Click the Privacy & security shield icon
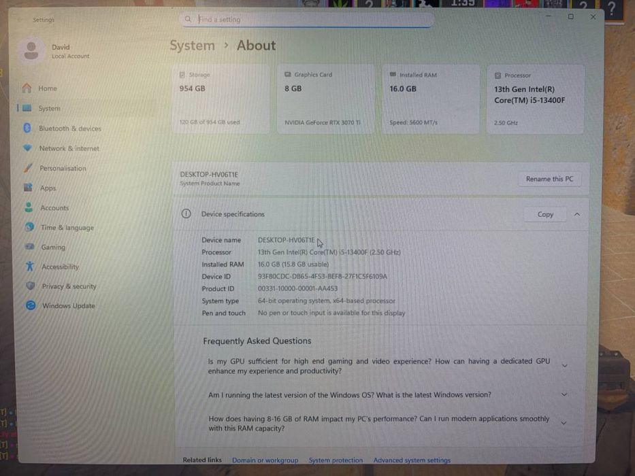The width and height of the screenshot is (635, 476). coord(31,286)
